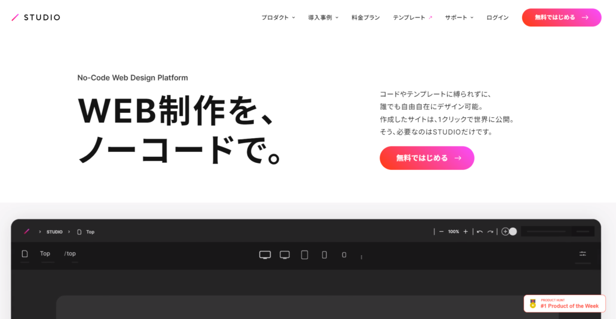Expand the 導入事例 dropdown menu

pyautogui.click(x=323, y=17)
